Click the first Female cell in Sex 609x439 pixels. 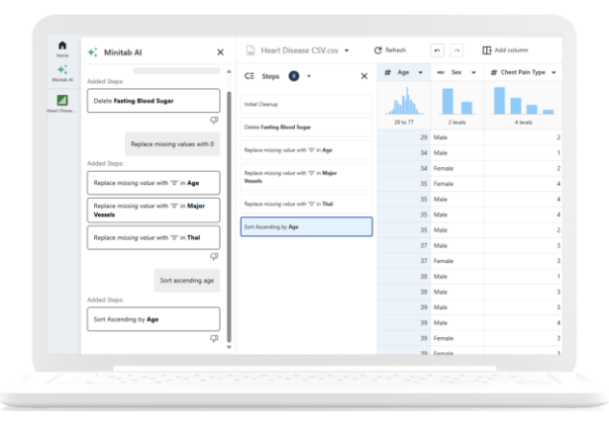click(457, 168)
